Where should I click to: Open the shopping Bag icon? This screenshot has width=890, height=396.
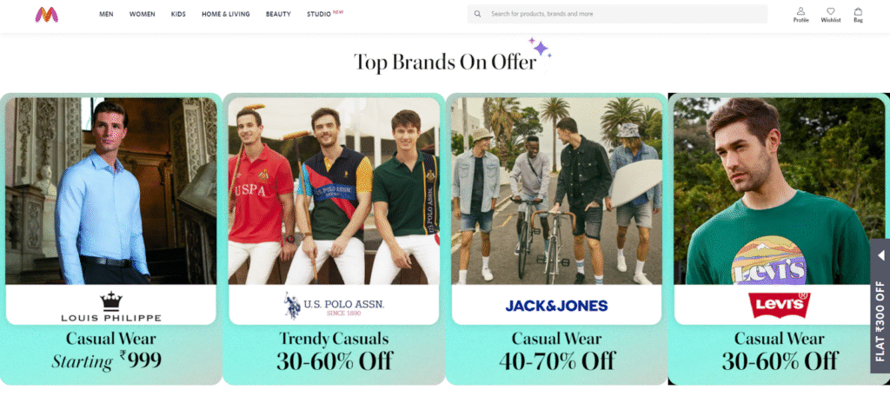(x=858, y=11)
